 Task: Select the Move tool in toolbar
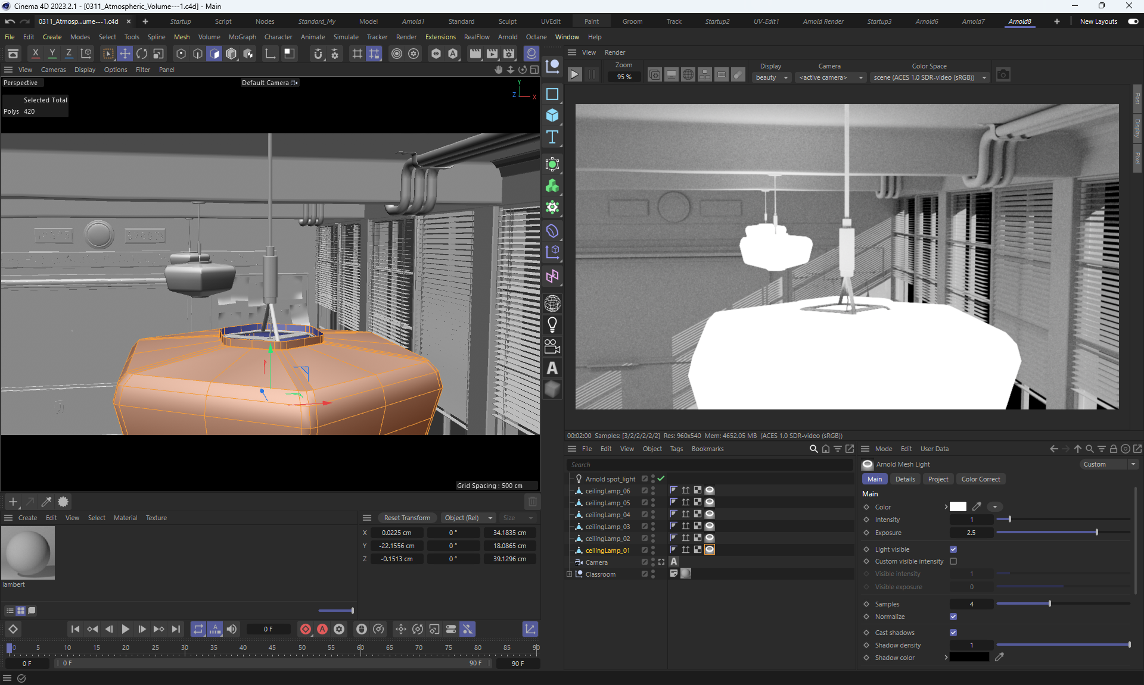[125, 54]
